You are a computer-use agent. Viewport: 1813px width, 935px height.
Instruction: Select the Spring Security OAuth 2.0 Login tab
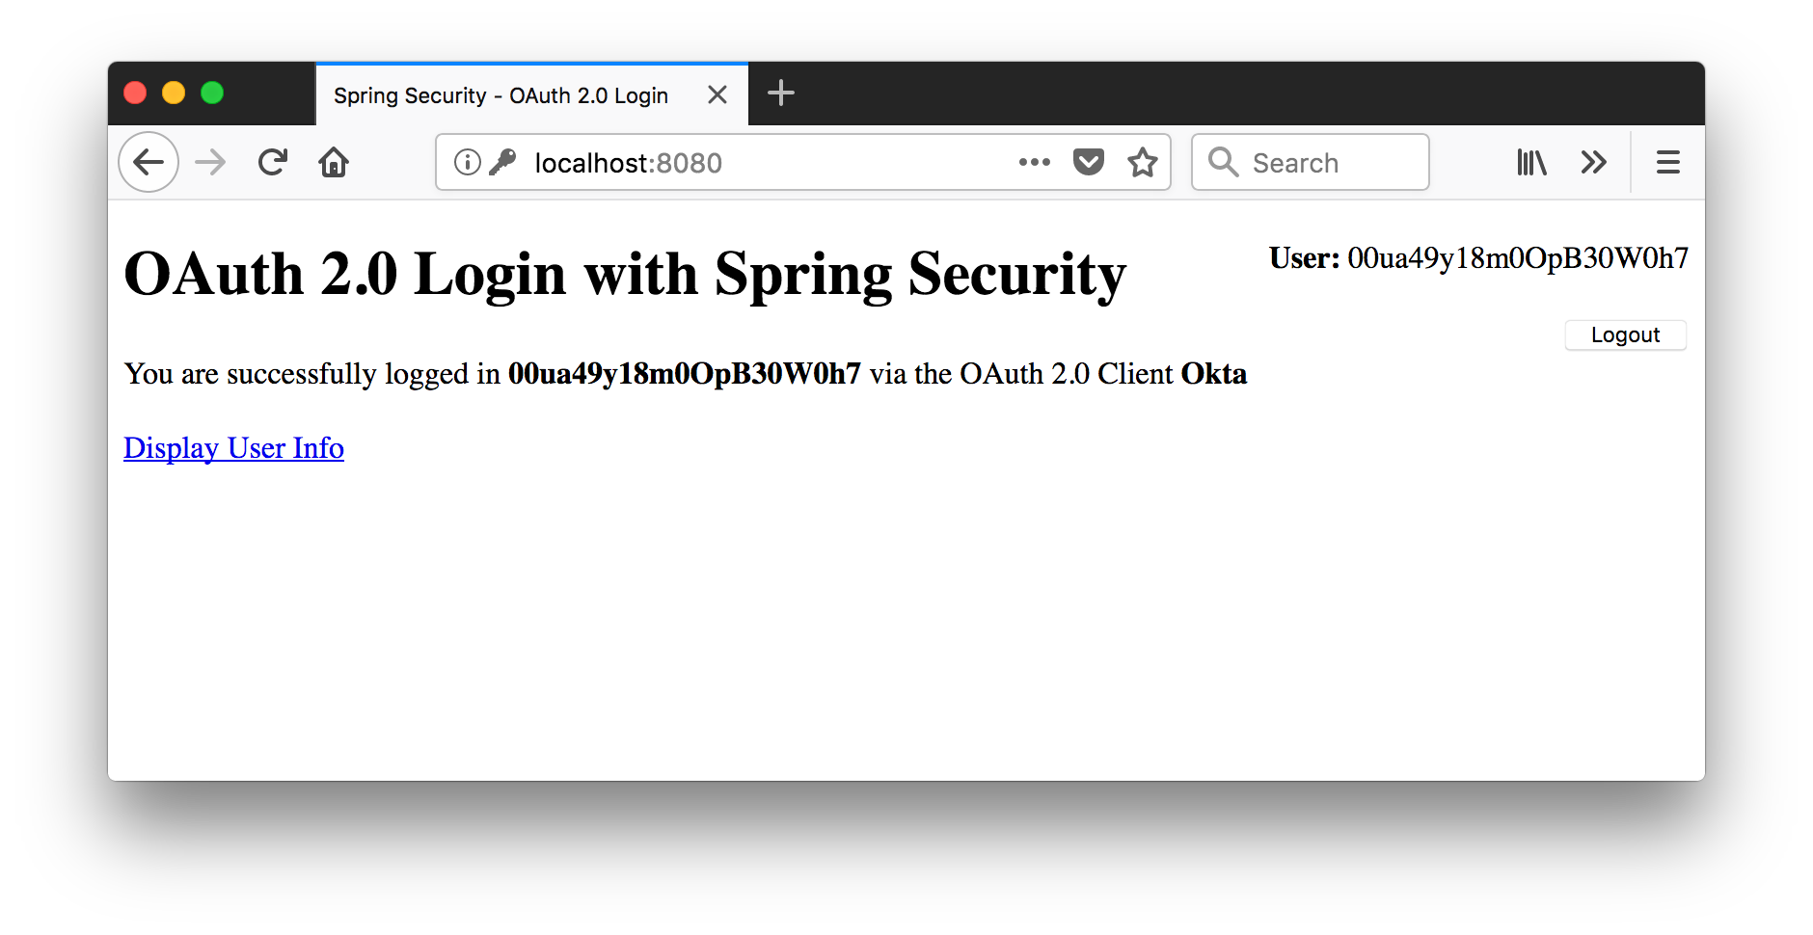[501, 95]
